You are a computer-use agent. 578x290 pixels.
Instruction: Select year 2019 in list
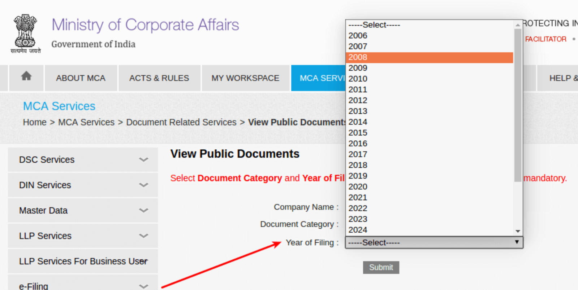pyautogui.click(x=430, y=176)
